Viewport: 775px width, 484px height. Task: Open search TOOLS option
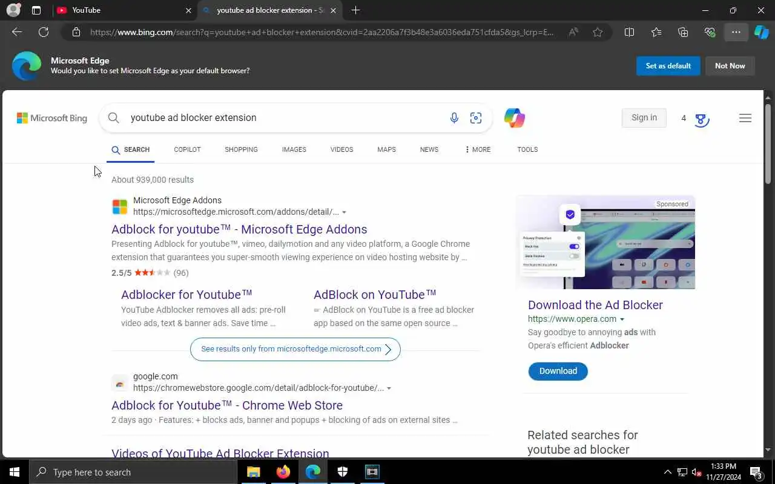pos(527,149)
